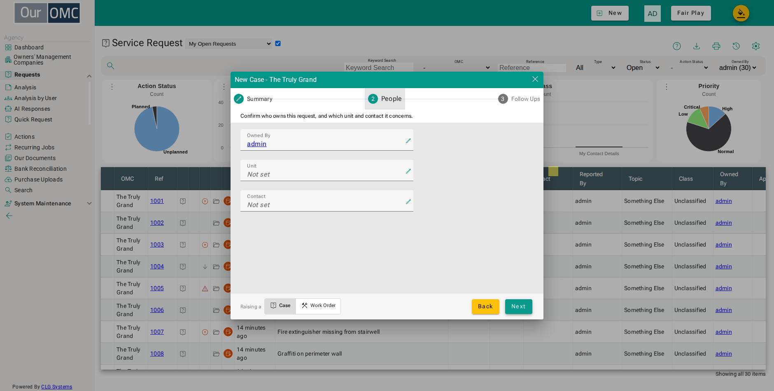Open the OMC filter dropdown
The image size is (774, 391).
coord(457,67)
